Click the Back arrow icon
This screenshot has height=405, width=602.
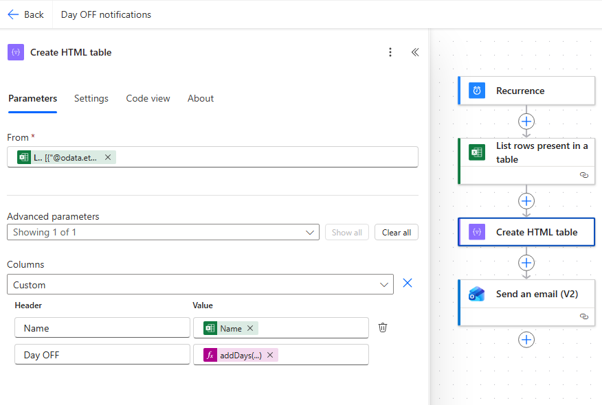13,14
